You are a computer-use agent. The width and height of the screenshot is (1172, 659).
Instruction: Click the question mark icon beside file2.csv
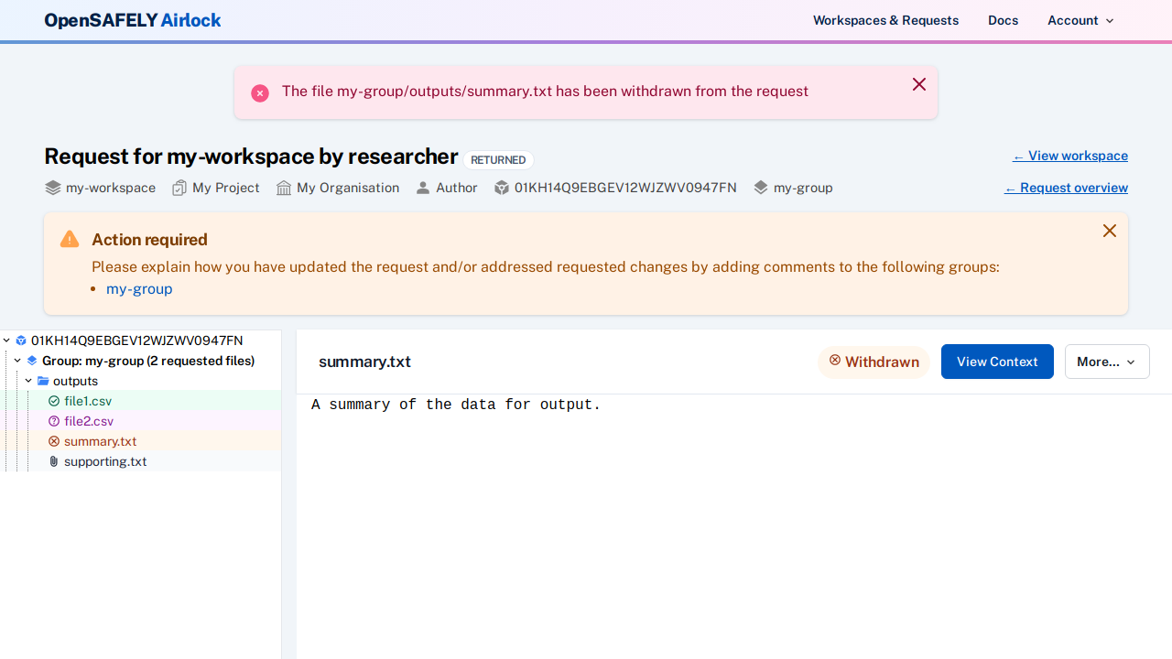pyautogui.click(x=54, y=421)
